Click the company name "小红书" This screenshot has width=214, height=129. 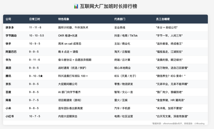[x=10, y=116]
